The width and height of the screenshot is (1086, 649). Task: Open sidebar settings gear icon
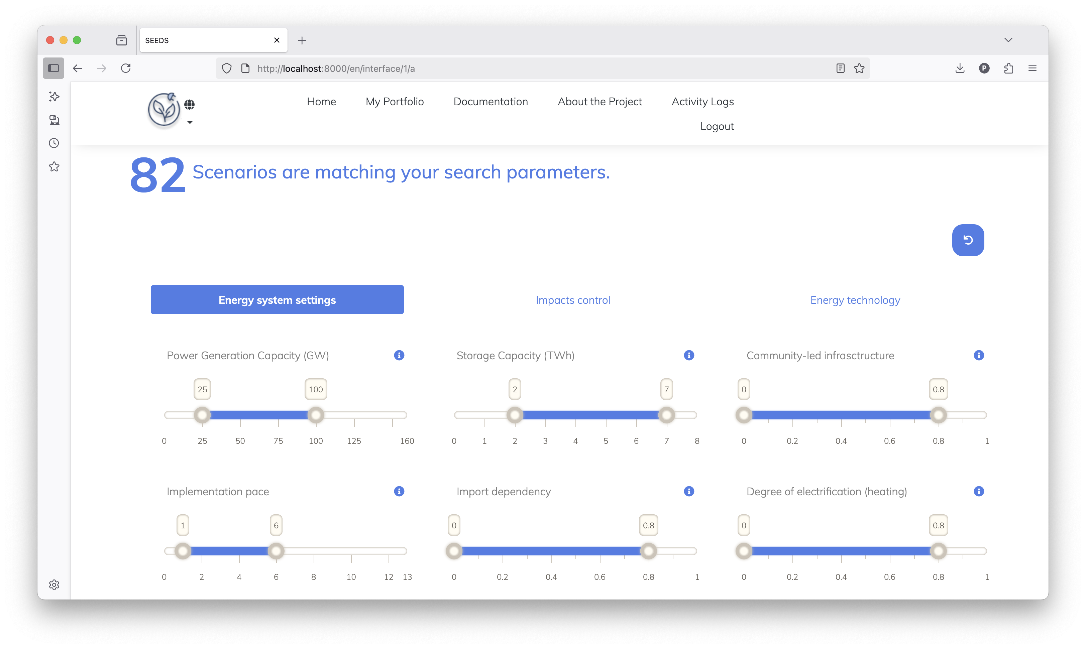click(x=54, y=585)
